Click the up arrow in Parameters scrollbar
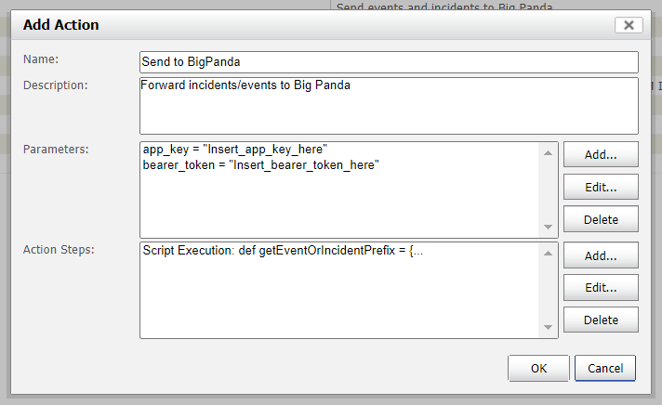 [548, 152]
